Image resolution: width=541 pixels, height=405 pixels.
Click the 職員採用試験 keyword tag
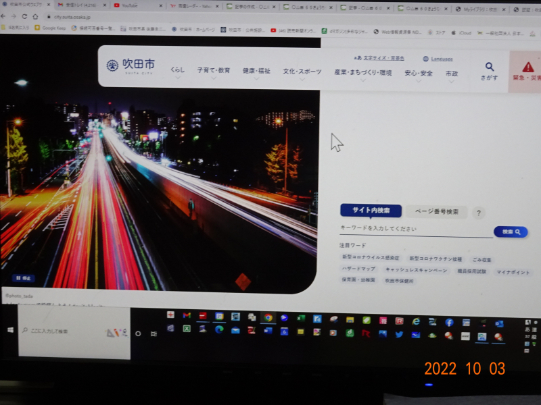pos(471,271)
